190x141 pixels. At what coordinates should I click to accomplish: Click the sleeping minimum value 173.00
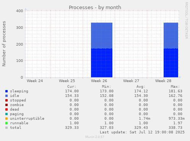pyautogui.click(x=107, y=91)
